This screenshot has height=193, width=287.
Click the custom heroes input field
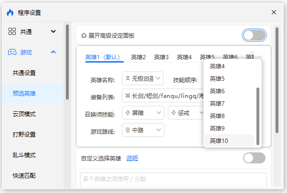[x=173, y=180]
